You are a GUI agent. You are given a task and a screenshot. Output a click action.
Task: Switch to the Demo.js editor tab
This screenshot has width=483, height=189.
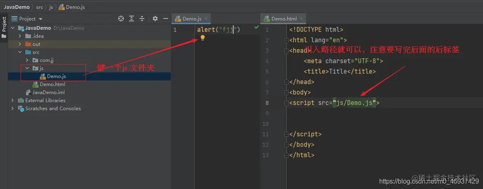(x=191, y=18)
